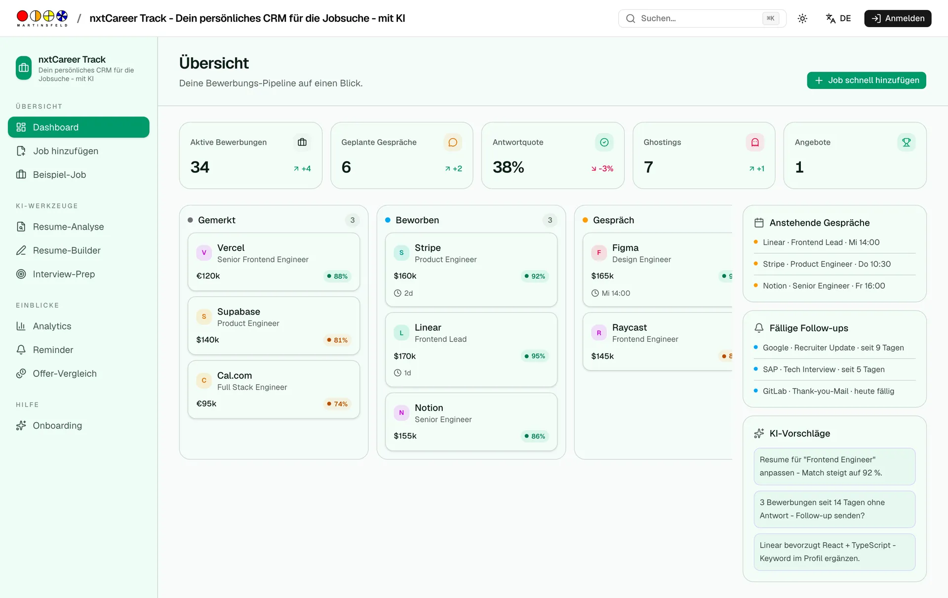The width and height of the screenshot is (948, 598).
Task: Click the 81% match badge on Supabase
Action: point(337,340)
